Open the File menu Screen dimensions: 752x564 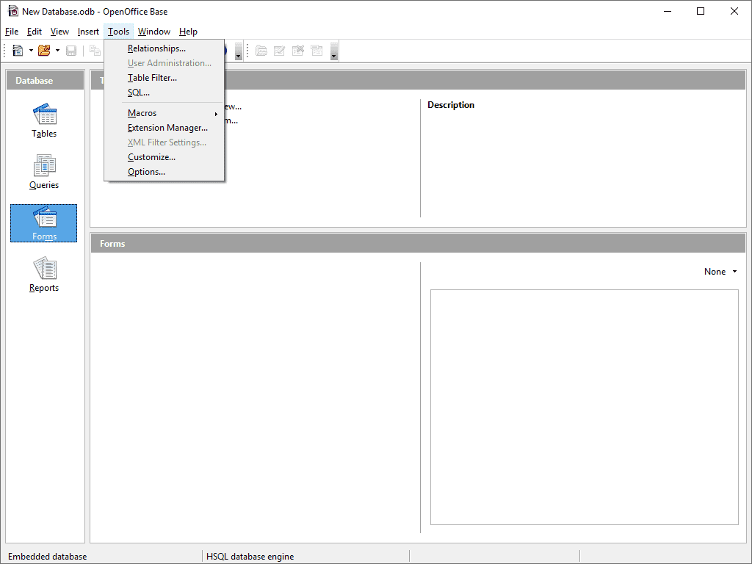tap(12, 32)
